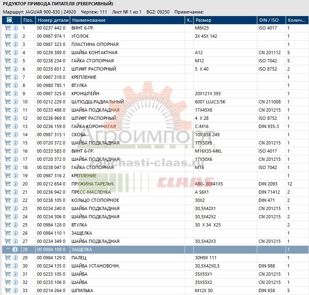Screen dimensions: 309x295
Task: Add ВИНТ 6-ГР. M16X35-MKL to cart
Action: click(8, 151)
